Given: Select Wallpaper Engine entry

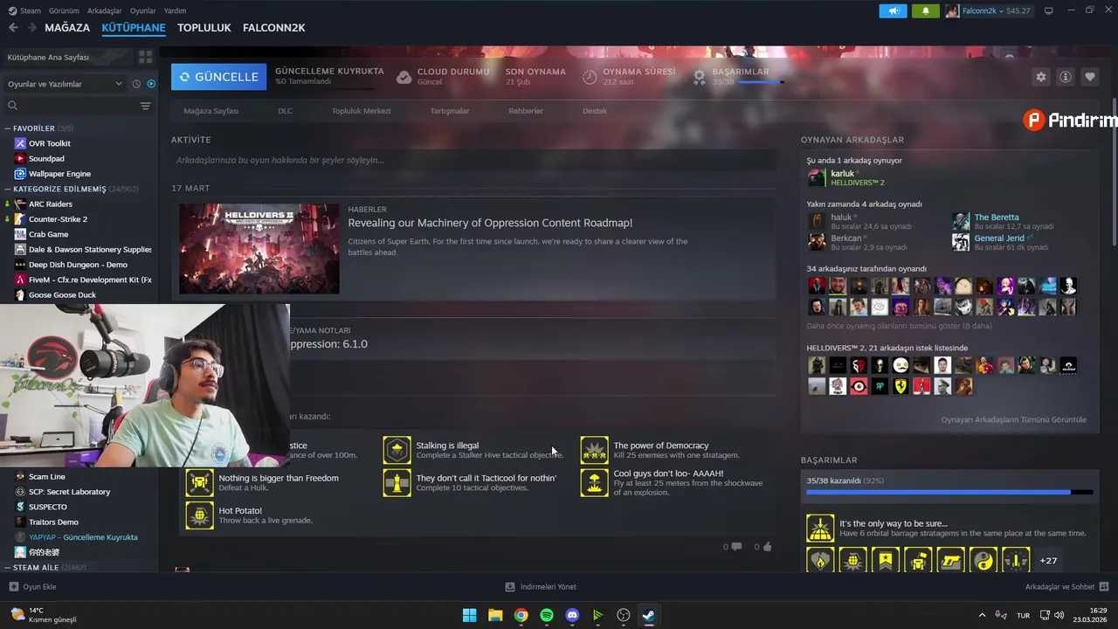Looking at the screenshot, I should 59,174.
